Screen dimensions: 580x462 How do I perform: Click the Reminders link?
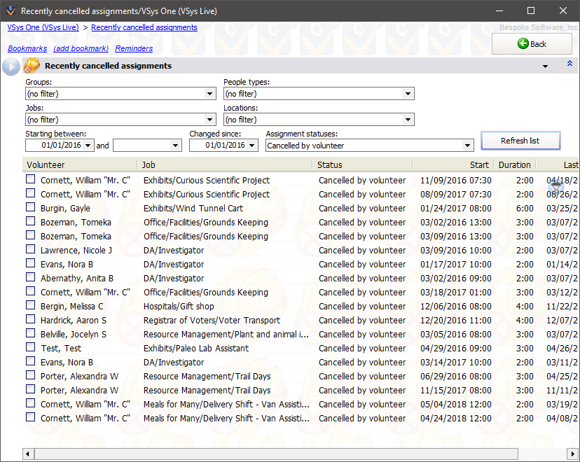click(x=134, y=49)
